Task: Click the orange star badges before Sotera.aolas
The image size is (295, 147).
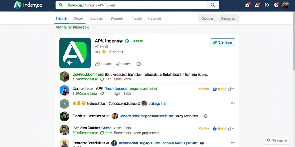Action: (79, 103)
